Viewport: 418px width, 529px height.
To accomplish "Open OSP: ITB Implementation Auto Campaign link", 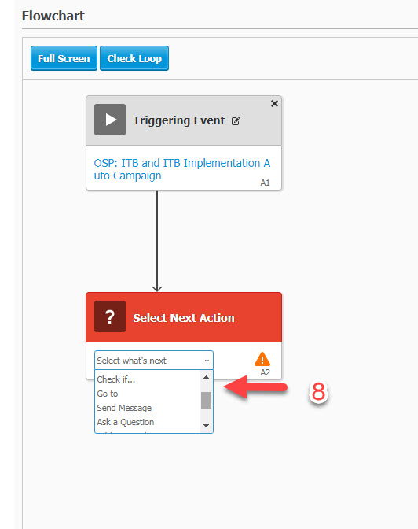I will pos(181,169).
